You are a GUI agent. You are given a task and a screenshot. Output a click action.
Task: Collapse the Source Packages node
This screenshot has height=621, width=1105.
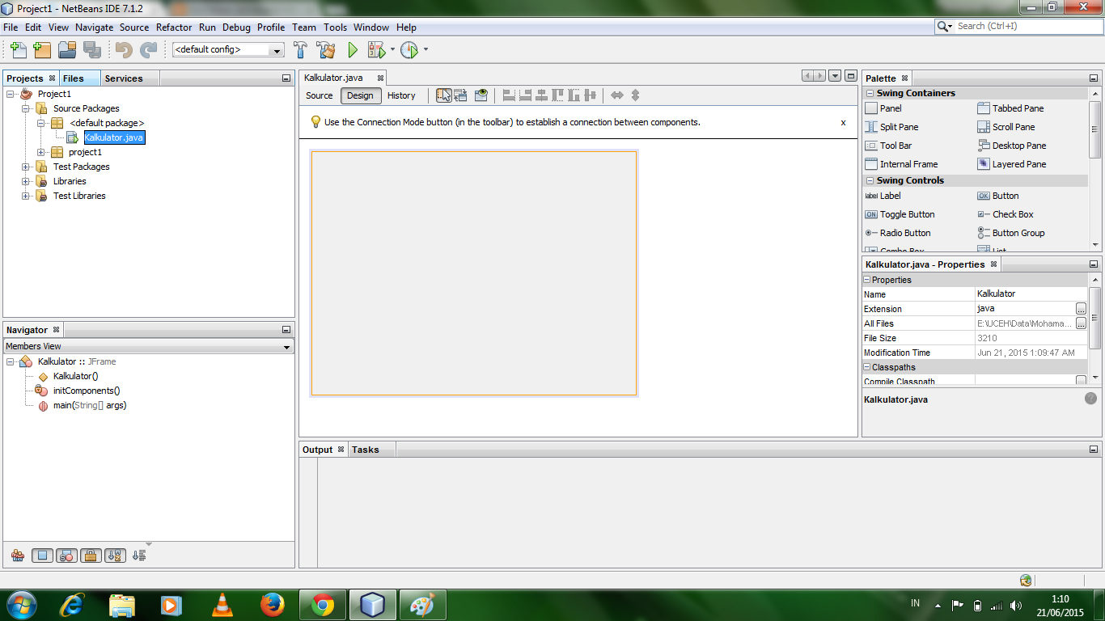tap(26, 108)
